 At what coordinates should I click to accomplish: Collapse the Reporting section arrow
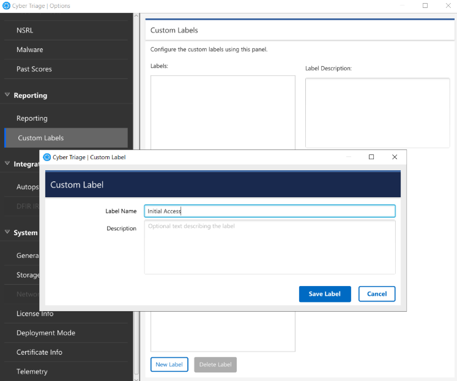[7, 96]
